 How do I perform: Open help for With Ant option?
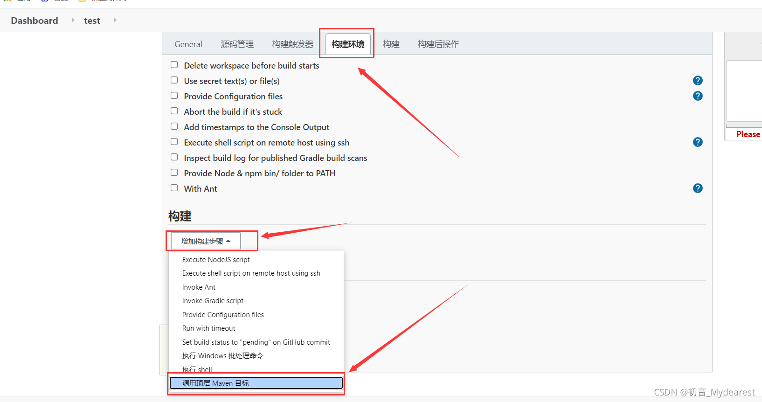(698, 188)
